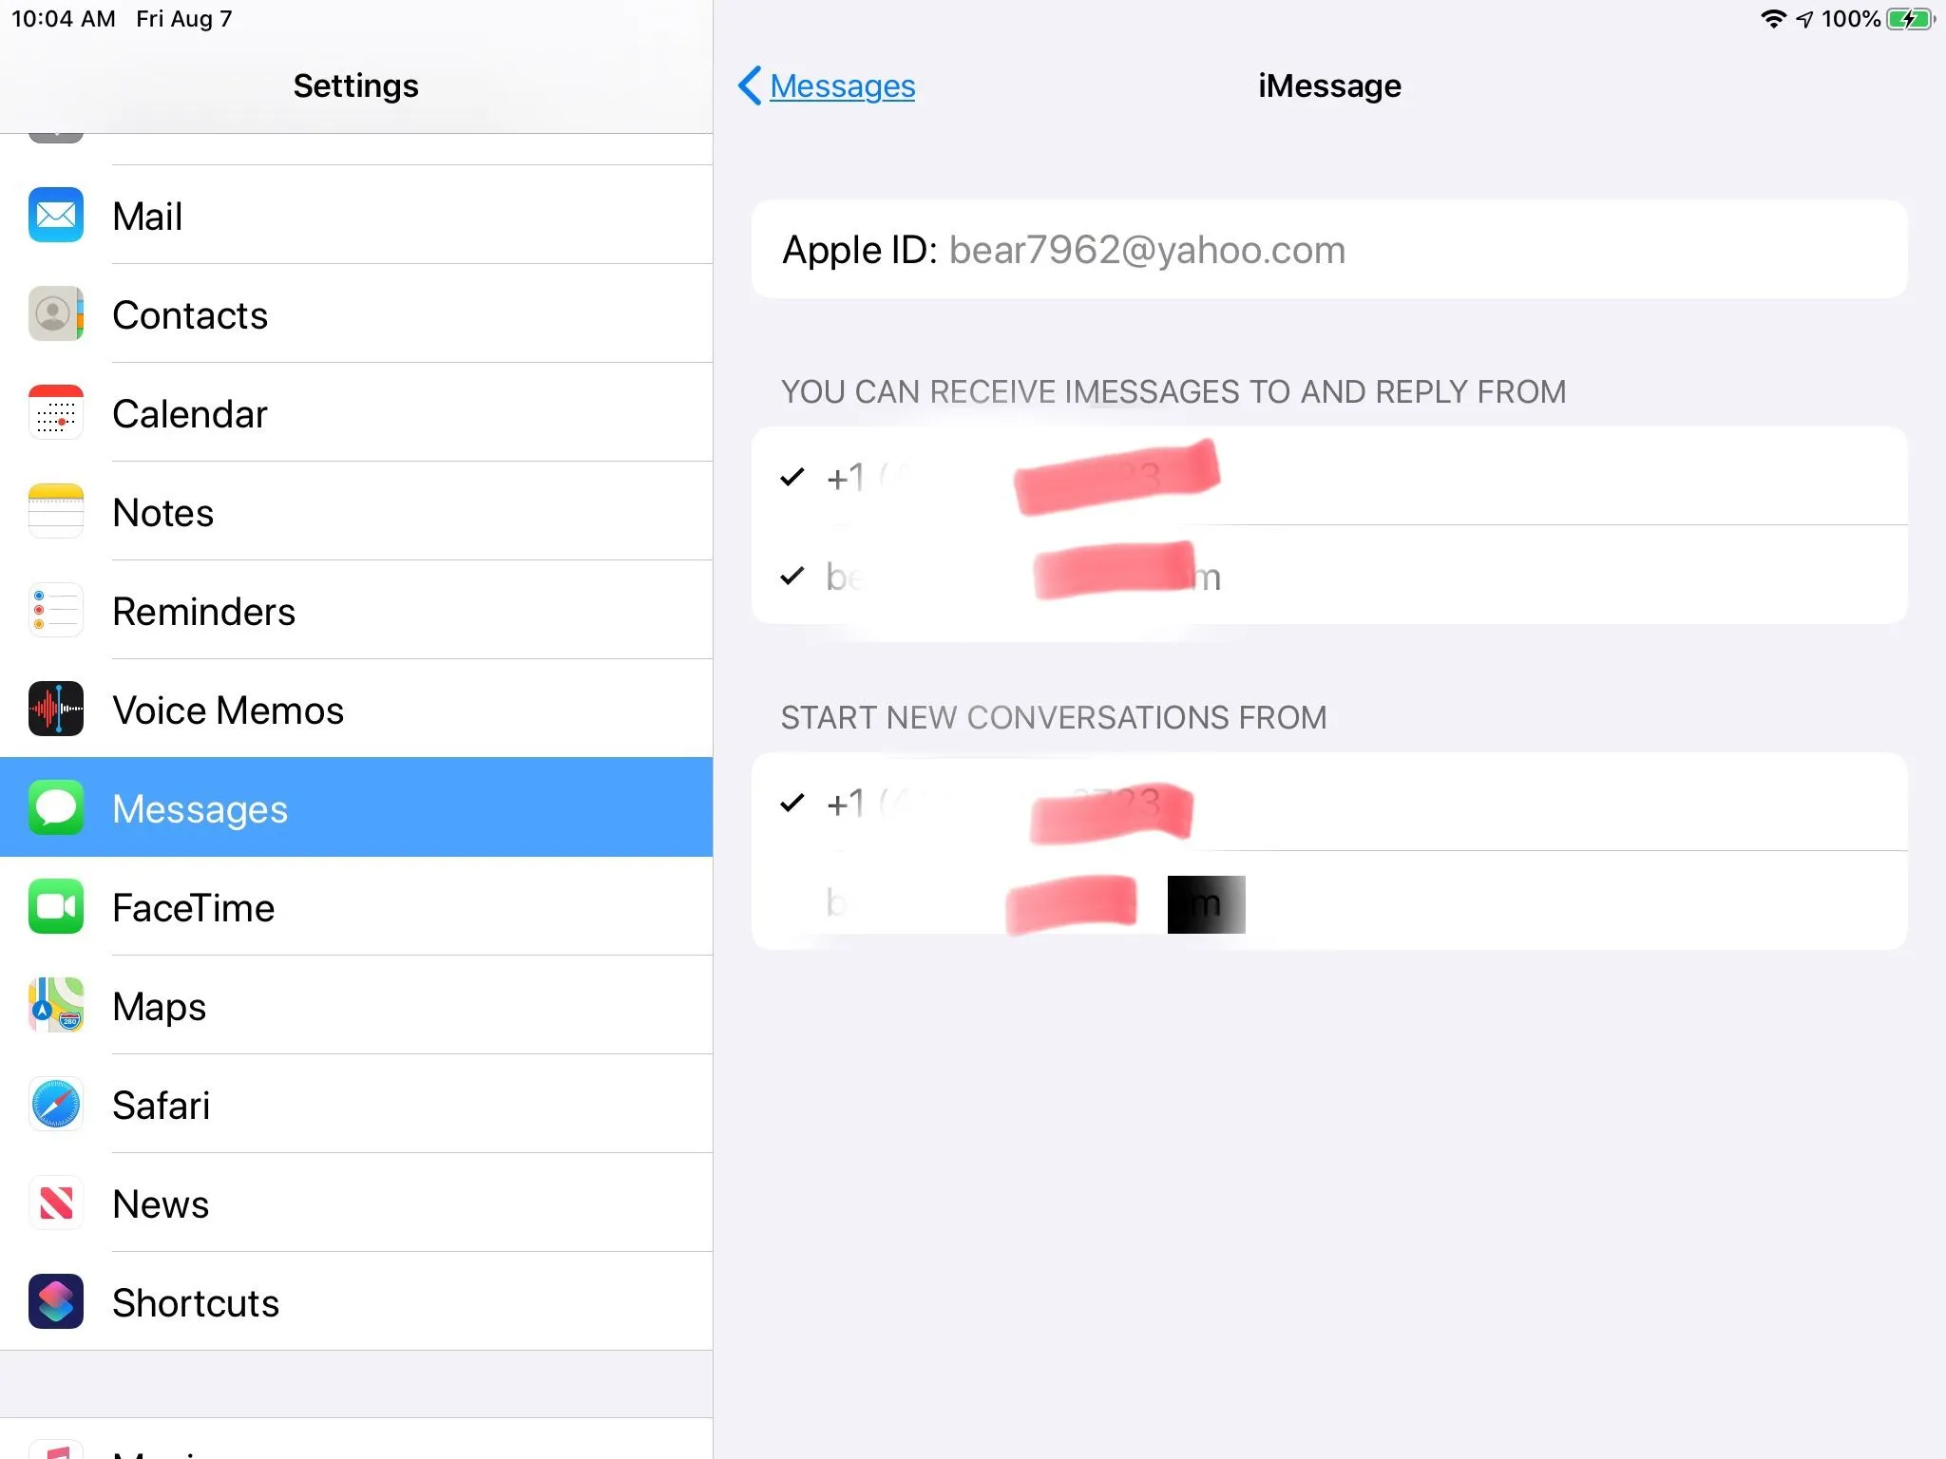Select the Notes icon

tap(56, 512)
